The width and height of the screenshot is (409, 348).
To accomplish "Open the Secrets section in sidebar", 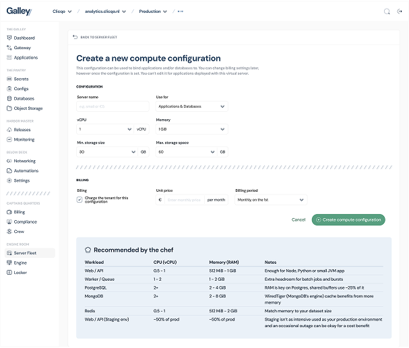I will point(21,79).
